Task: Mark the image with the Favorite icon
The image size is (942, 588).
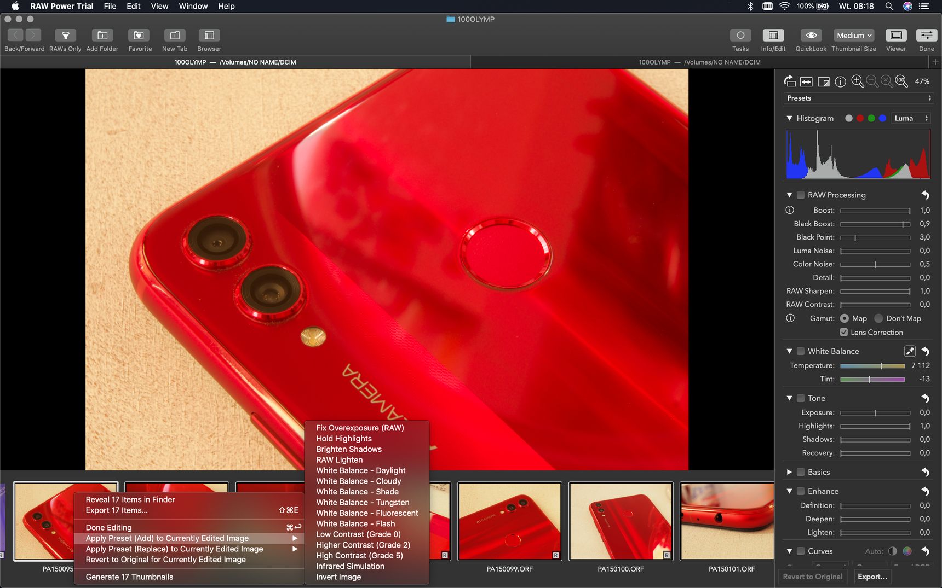Action: click(x=139, y=36)
